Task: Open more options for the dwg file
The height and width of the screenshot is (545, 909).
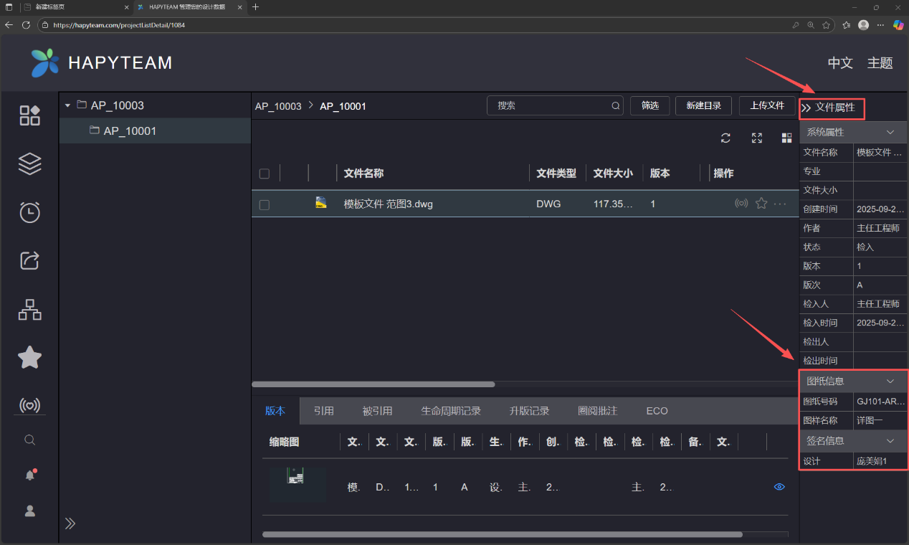Action: [780, 204]
